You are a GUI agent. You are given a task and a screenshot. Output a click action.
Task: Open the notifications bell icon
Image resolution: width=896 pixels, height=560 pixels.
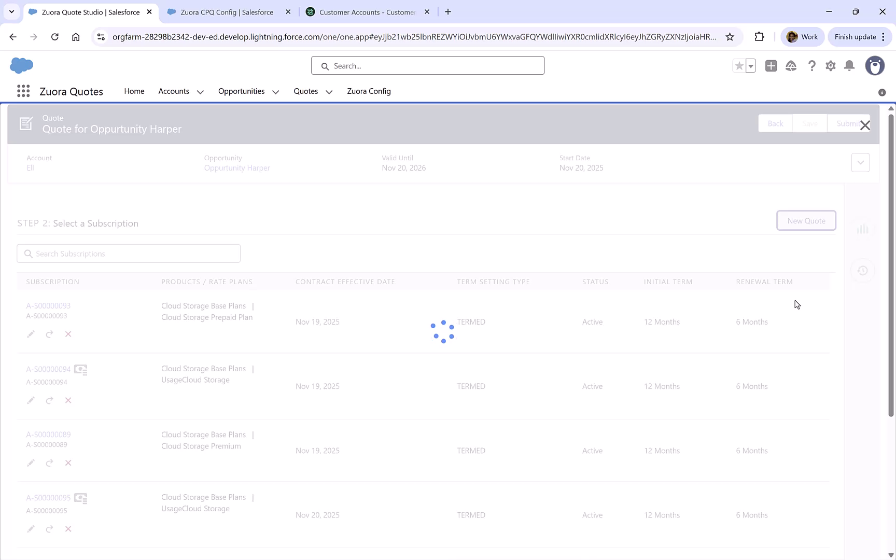[x=849, y=66]
